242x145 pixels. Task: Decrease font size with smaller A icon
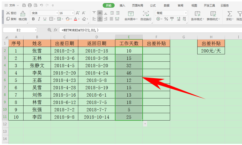[x=84, y=13]
